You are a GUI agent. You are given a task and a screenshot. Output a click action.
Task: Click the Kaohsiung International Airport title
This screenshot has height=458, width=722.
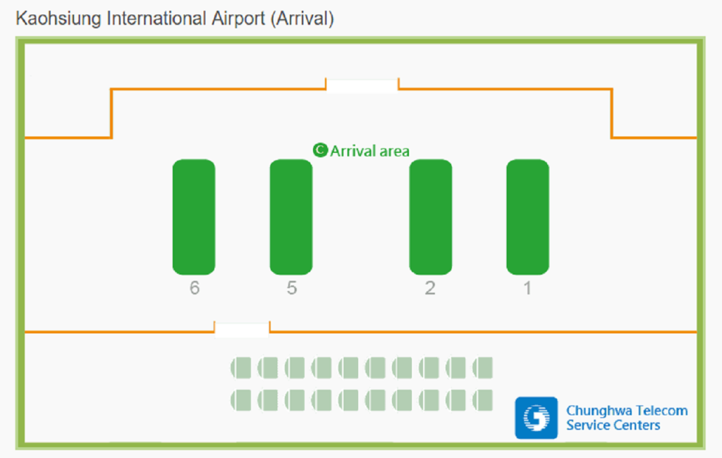[174, 19]
